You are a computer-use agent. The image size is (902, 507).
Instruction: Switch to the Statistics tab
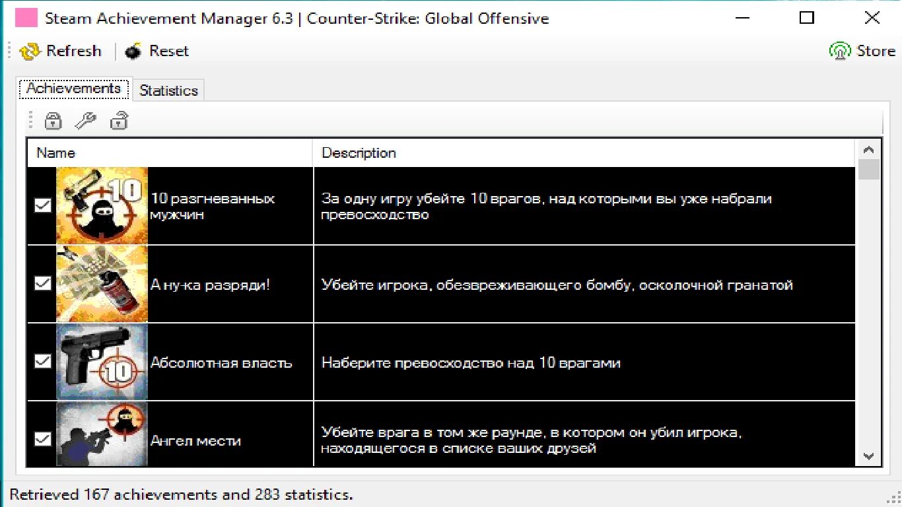[168, 90]
